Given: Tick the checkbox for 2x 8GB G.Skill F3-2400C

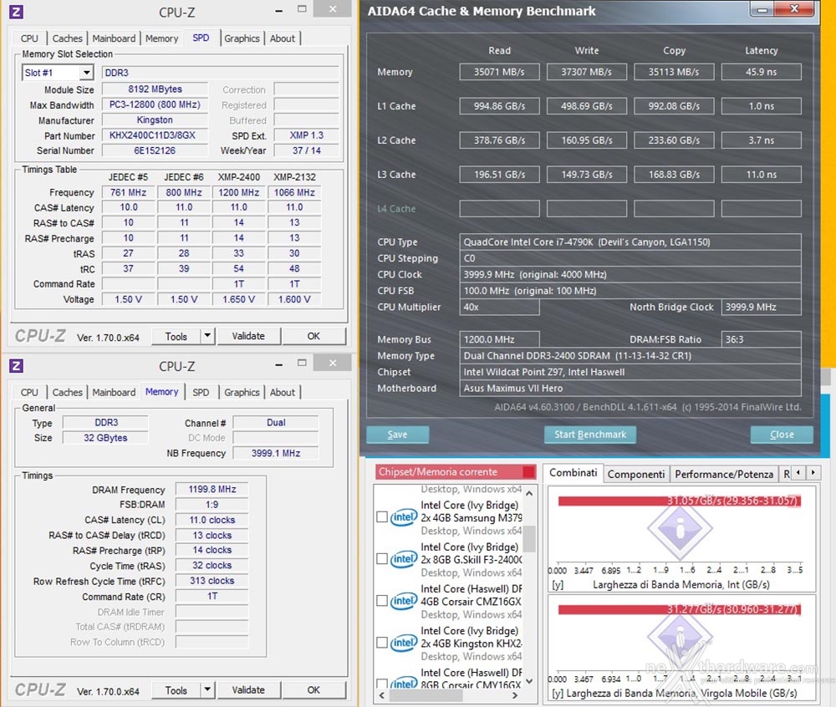Looking at the screenshot, I should tap(382, 559).
